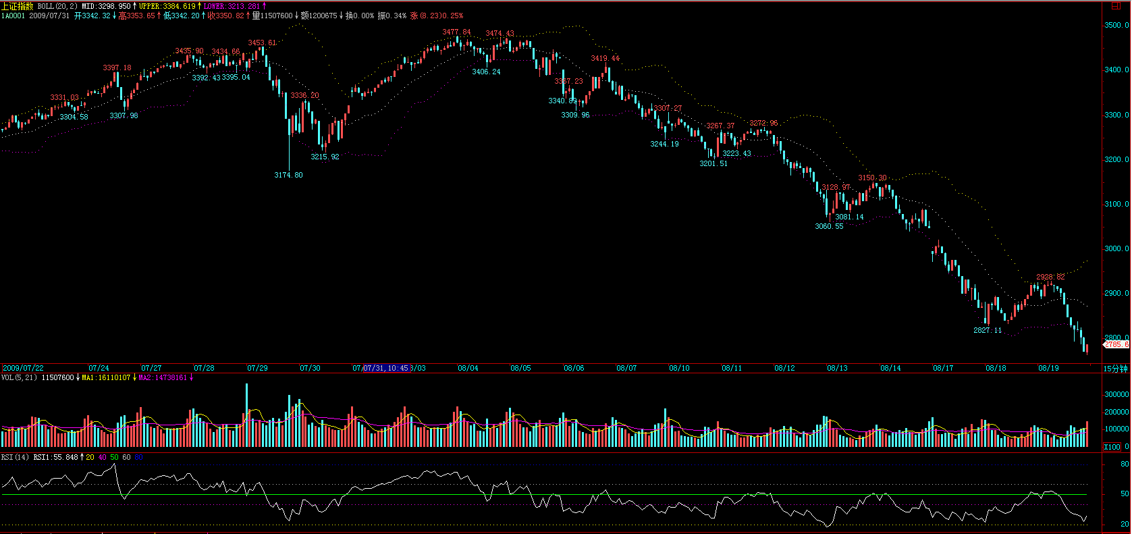The image size is (1132, 534).
Task: Click the 08/13 date on time axis
Action: pos(837,368)
